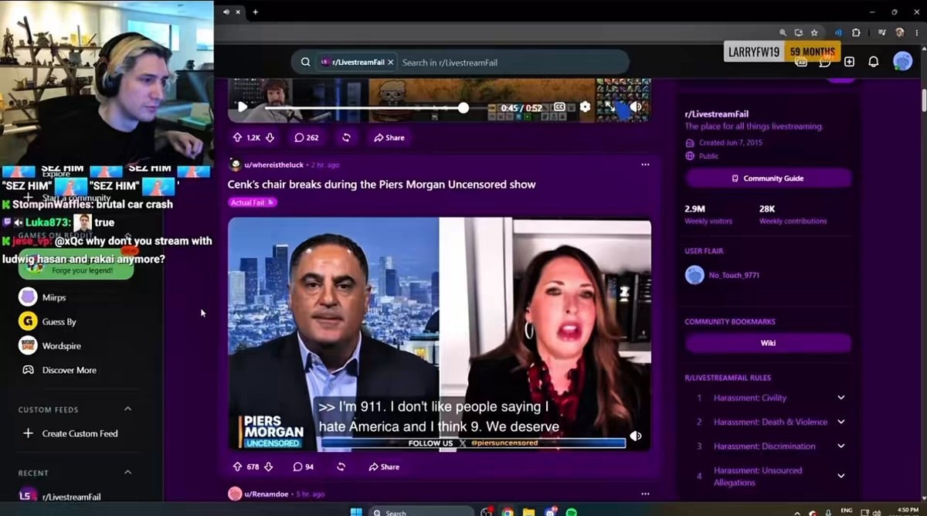Open notifications bell
The width and height of the screenshot is (927, 516).
[874, 62]
